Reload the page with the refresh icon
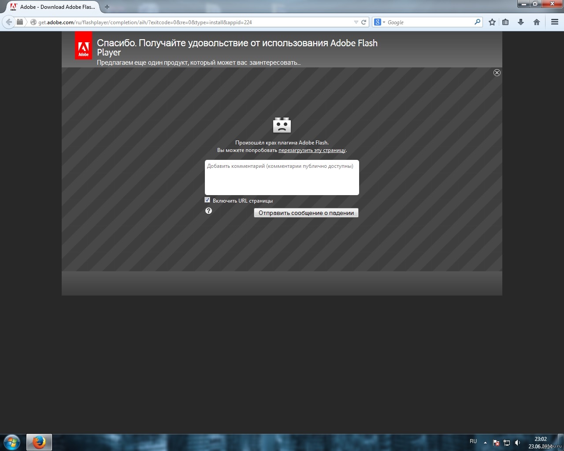The image size is (564, 451). pyautogui.click(x=364, y=22)
